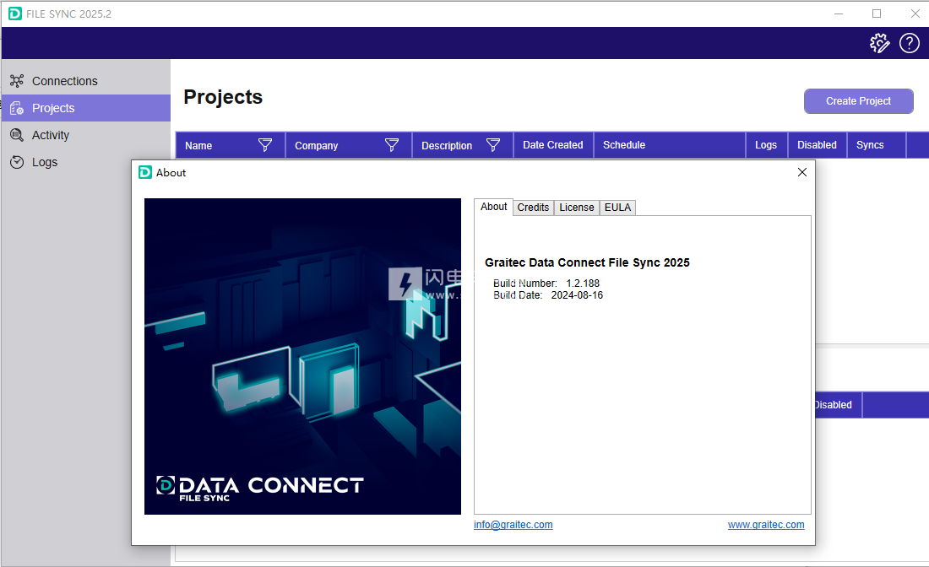Open the www.graitec.com website link
The height and width of the screenshot is (567, 929).
click(x=766, y=525)
